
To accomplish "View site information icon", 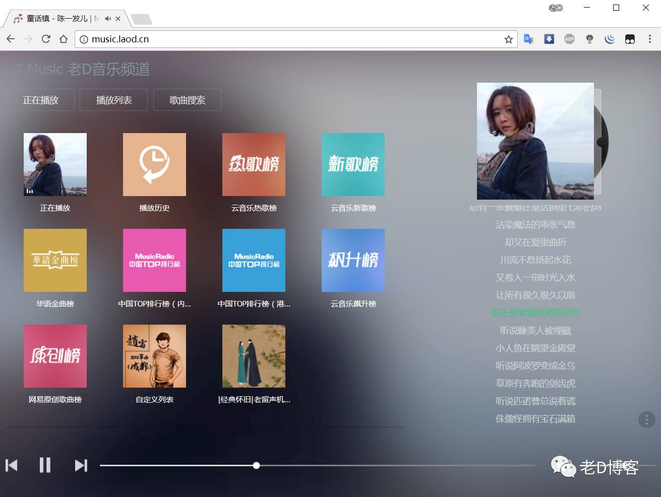I will [84, 39].
